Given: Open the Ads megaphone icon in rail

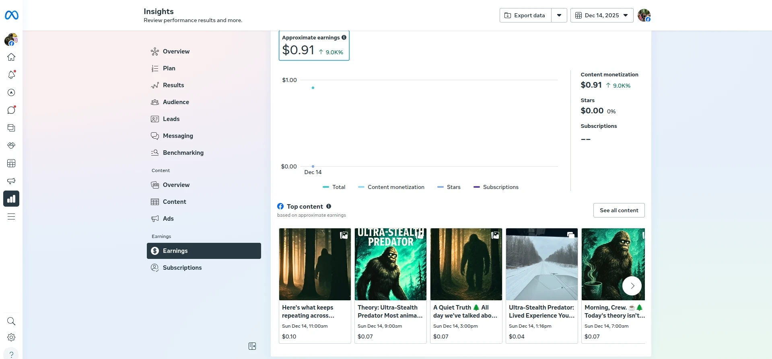Looking at the screenshot, I should [x=11, y=181].
